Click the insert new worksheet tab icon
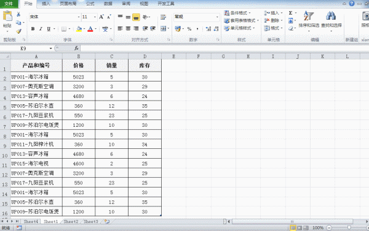369x231 pixels. tap(107, 221)
